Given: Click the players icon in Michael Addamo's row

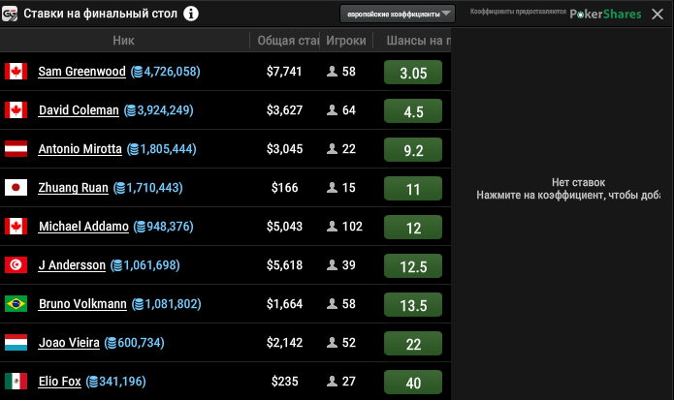Looking at the screenshot, I should pos(333,227).
